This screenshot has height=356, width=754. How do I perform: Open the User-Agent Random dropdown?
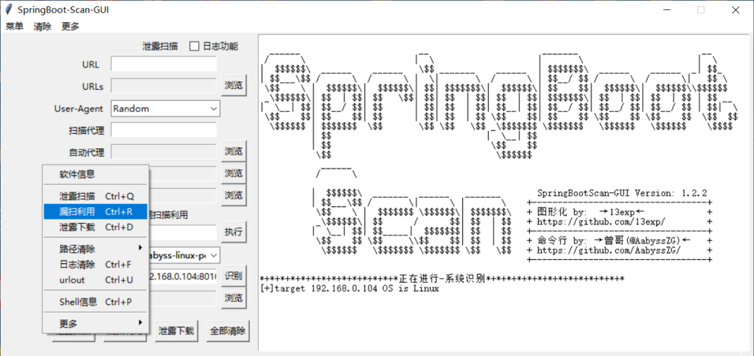coord(165,109)
